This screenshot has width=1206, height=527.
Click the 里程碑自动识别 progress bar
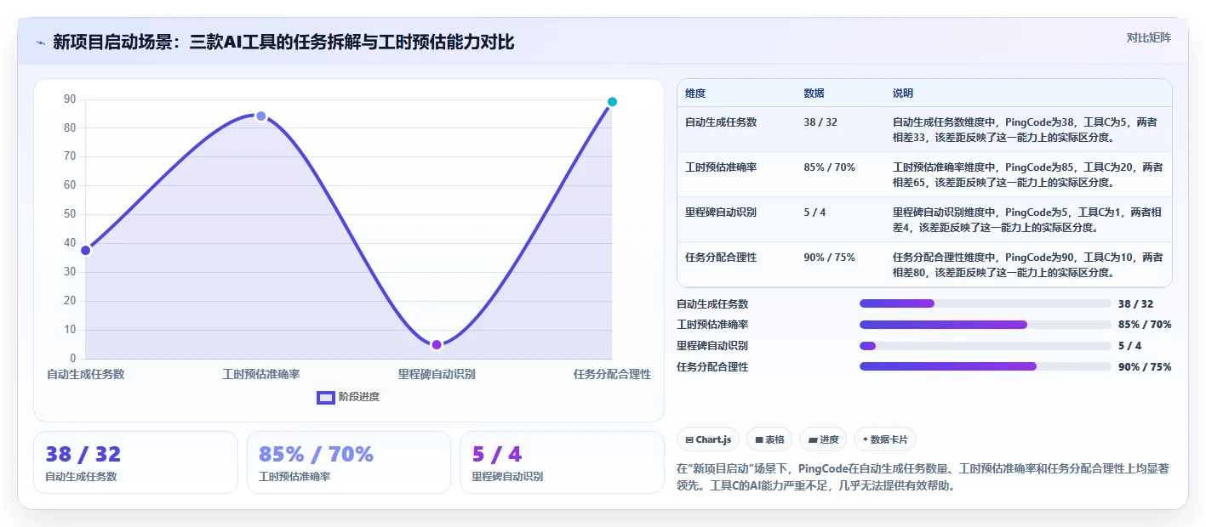coord(986,346)
